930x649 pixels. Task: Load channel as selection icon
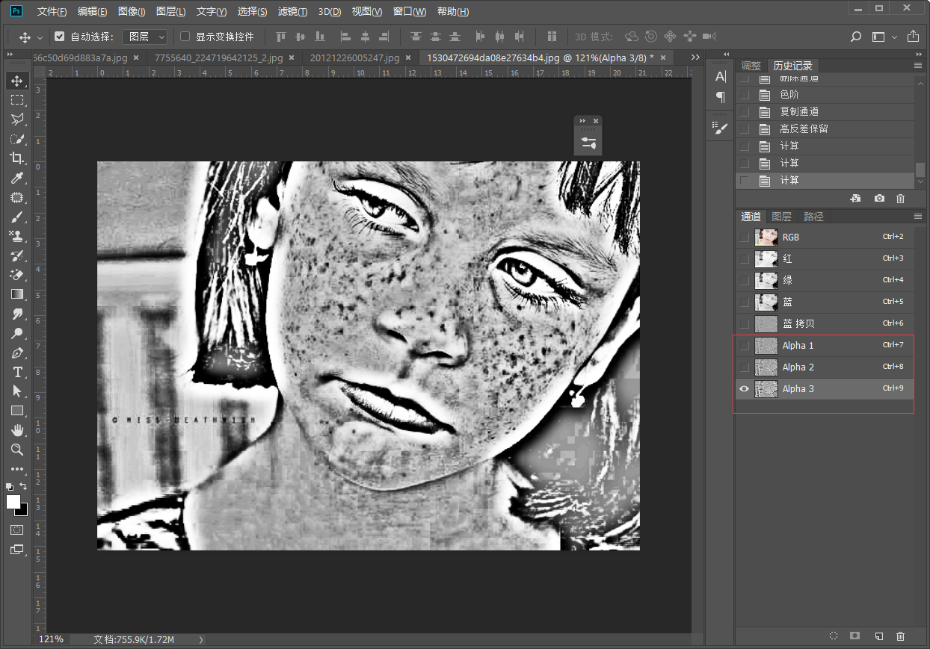click(x=834, y=636)
